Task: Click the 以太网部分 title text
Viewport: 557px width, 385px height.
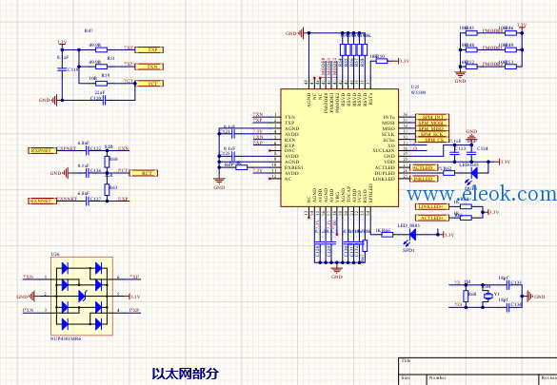Action: pos(185,374)
